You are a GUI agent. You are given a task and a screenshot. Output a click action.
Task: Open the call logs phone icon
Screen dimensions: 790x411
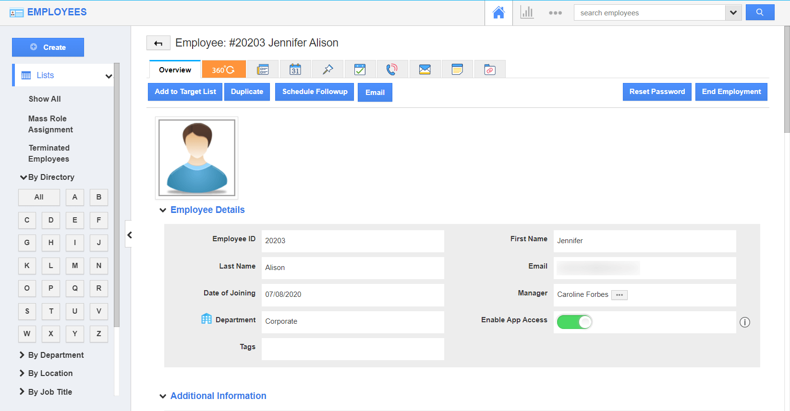coord(392,70)
